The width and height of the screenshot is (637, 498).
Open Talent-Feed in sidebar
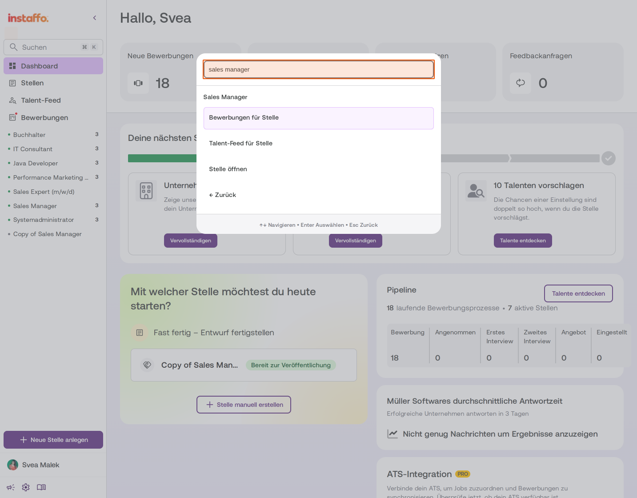click(53, 100)
